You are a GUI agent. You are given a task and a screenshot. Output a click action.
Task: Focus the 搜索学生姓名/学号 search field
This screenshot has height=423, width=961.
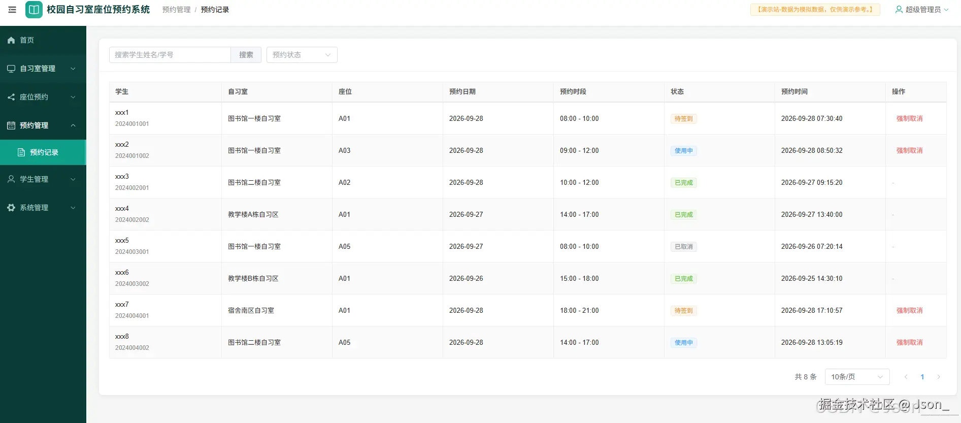click(170, 55)
